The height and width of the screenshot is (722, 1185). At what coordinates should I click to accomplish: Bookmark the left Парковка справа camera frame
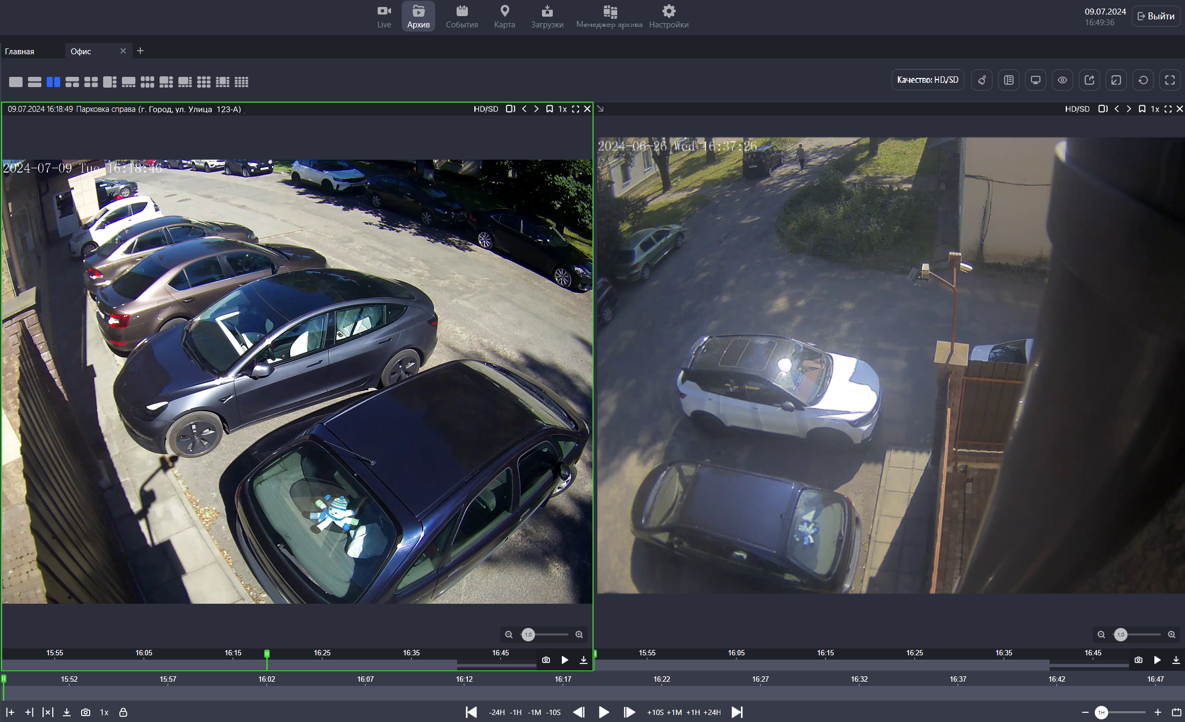click(x=549, y=109)
